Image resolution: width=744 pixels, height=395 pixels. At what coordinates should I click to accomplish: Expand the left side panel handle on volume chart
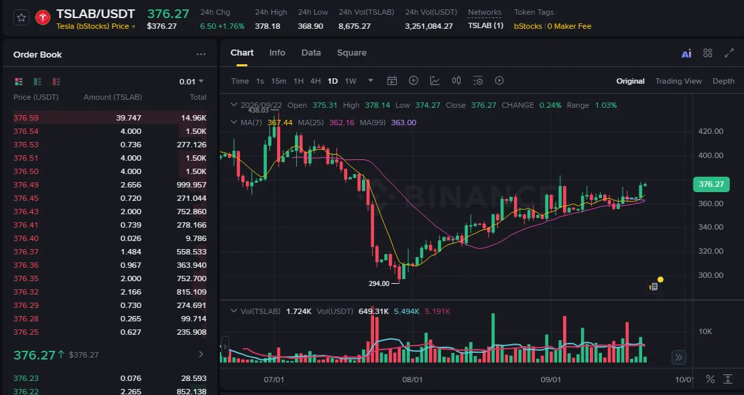click(x=225, y=347)
